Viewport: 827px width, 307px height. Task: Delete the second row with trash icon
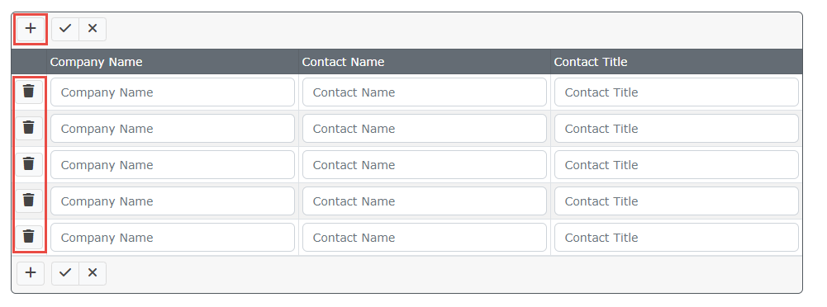coord(29,128)
